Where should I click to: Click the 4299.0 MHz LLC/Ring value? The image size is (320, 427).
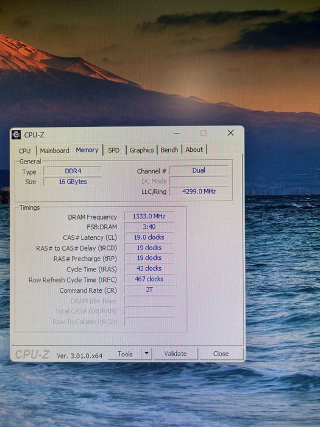pos(199,191)
